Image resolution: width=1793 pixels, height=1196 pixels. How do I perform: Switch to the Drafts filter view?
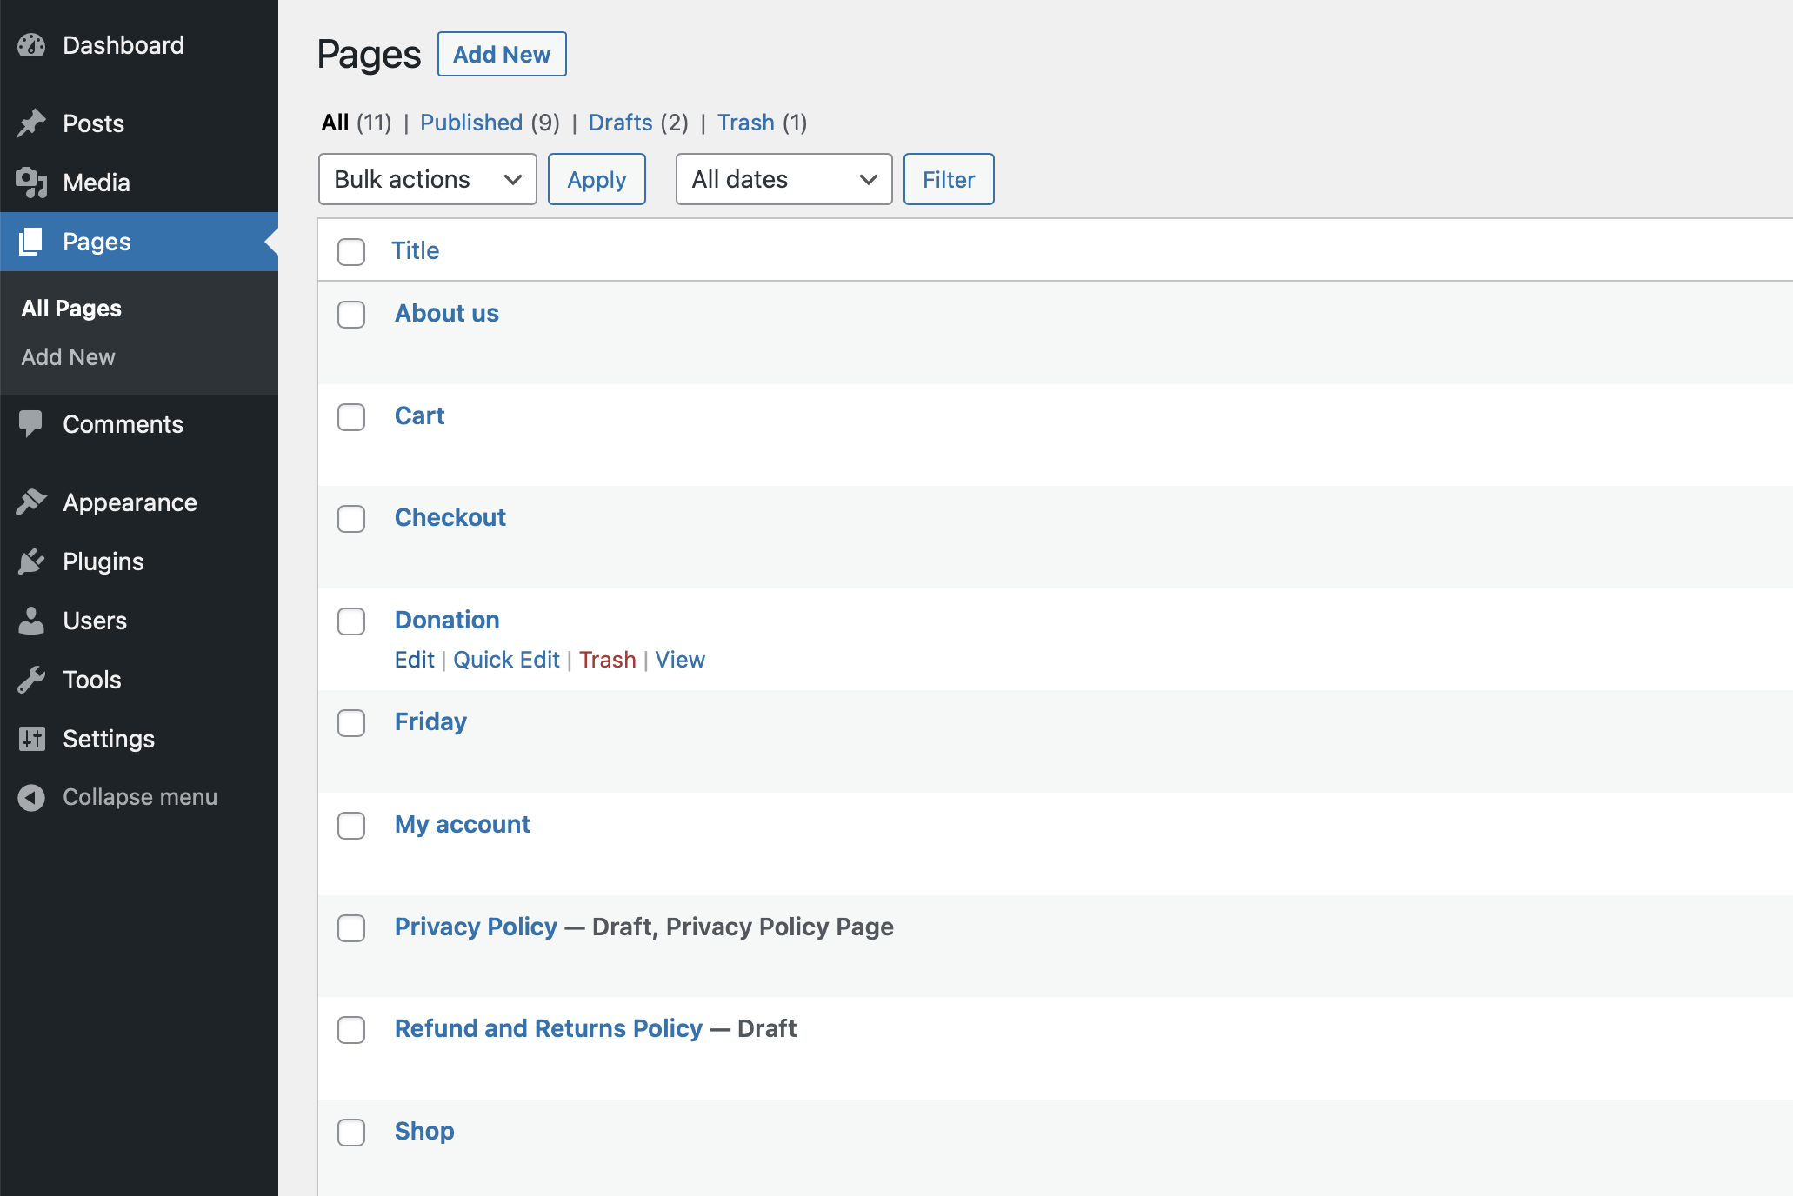(620, 123)
